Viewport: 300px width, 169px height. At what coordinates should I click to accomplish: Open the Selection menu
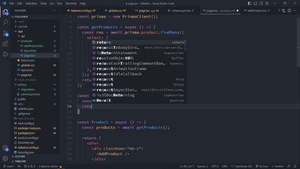pos(31,3)
